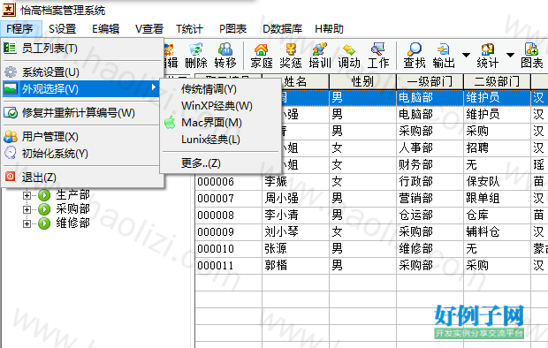This screenshot has height=348, width=548.
Task: Open the 培训 (training) toolbar icon
Action: click(320, 56)
